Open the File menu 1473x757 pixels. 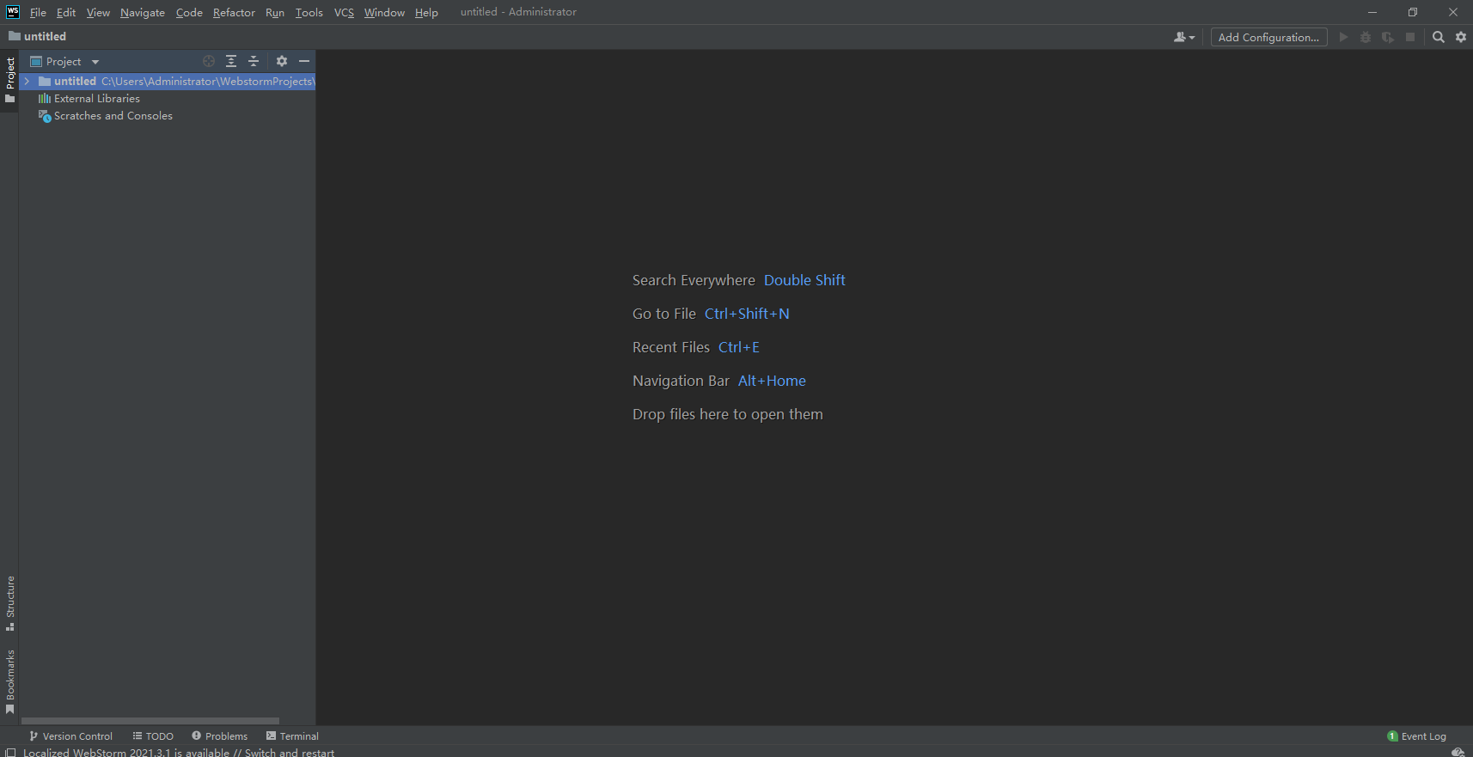point(38,12)
